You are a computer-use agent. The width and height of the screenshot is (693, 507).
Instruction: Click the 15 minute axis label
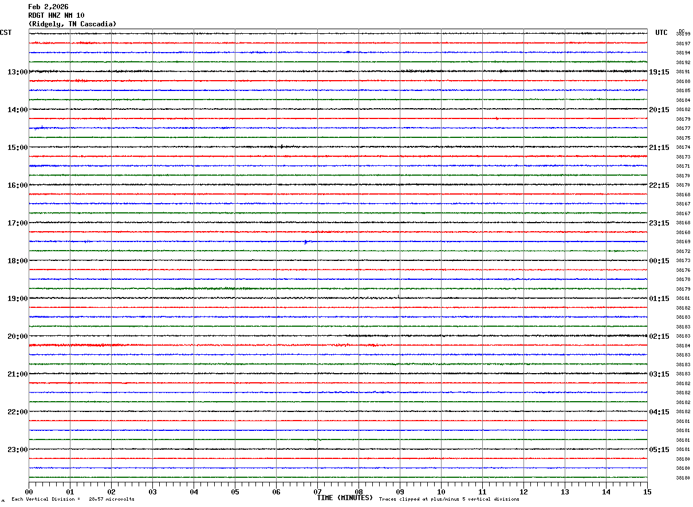(647, 492)
